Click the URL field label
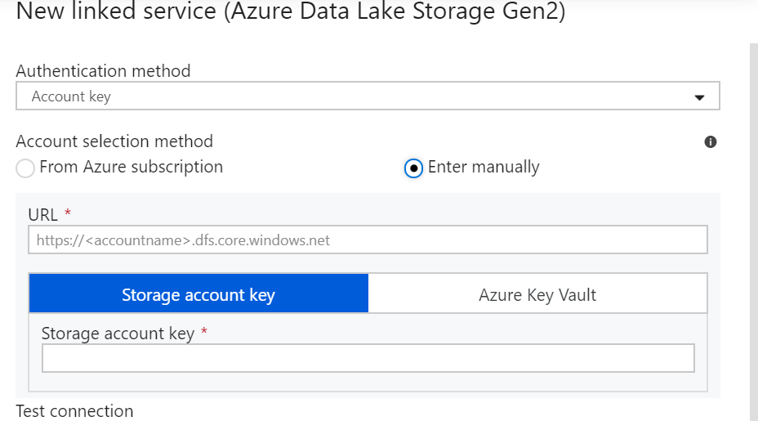Image resolution: width=758 pixels, height=421 pixels. click(43, 214)
